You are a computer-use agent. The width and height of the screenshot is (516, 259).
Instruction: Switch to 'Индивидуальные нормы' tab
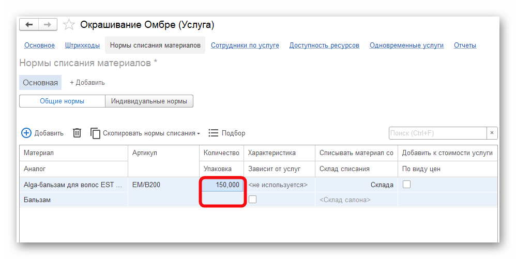tap(149, 101)
